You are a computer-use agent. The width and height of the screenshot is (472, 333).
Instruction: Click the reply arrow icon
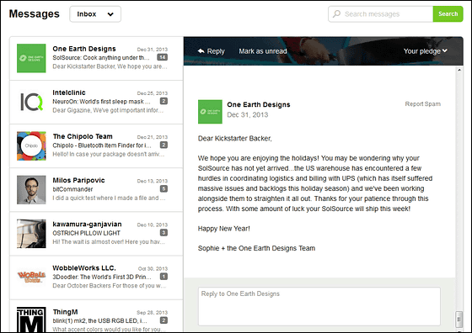201,51
